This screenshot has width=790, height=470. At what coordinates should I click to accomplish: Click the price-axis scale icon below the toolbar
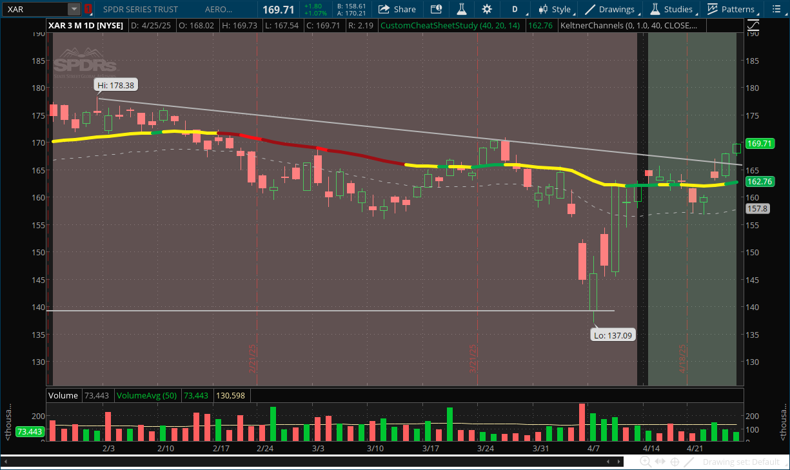(x=753, y=25)
